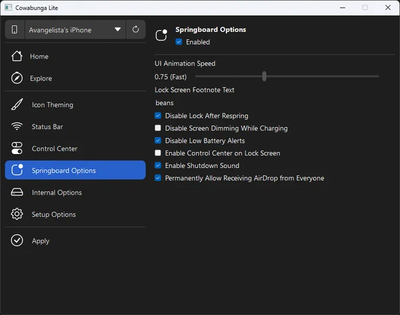This screenshot has height=315, width=400.
Task: Click the UI Animation Speed slider handle
Action: click(264, 76)
